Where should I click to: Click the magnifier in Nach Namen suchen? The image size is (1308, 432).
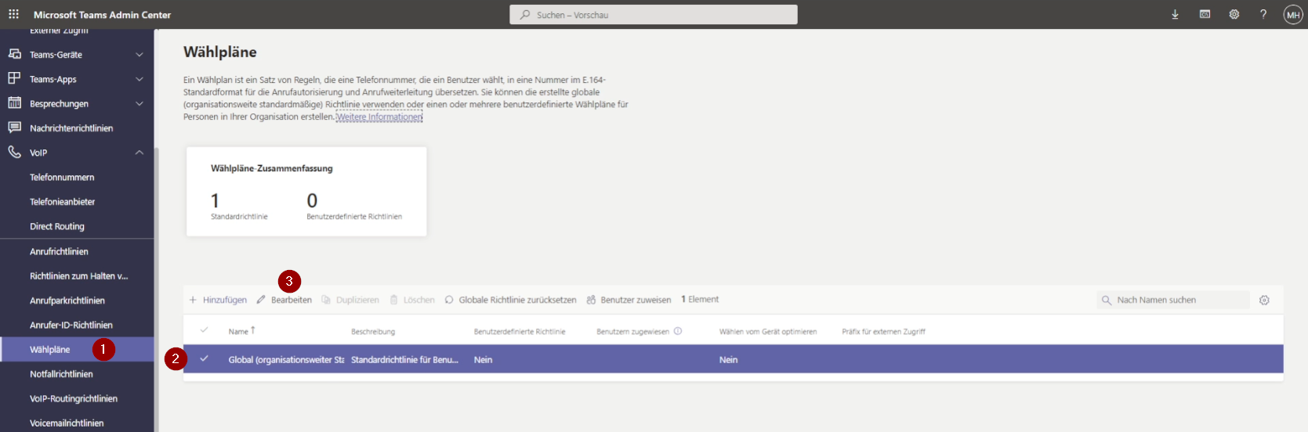(1107, 300)
